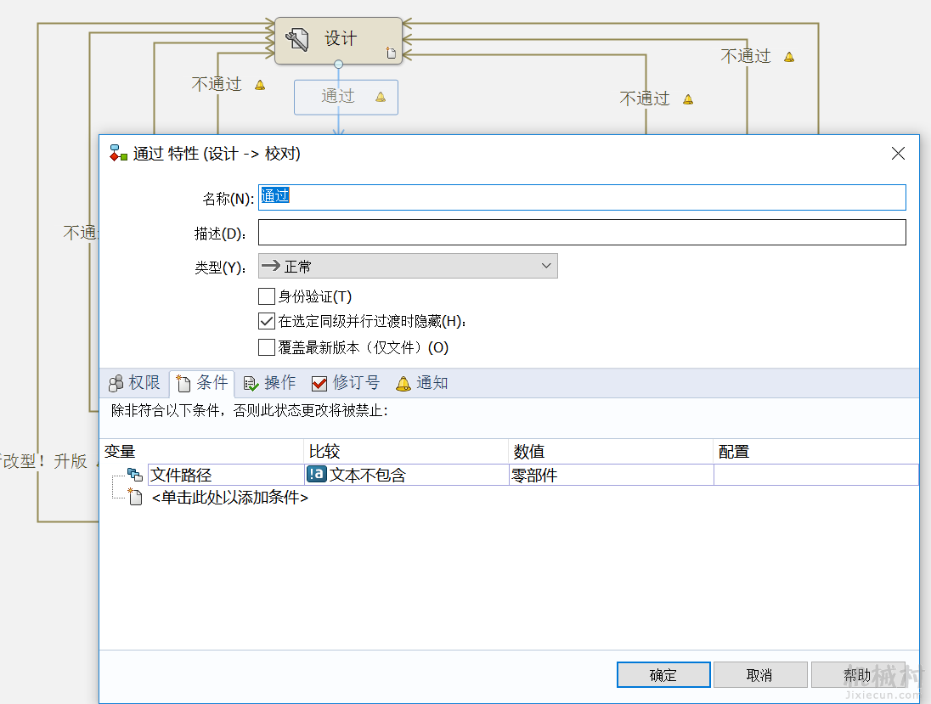The height and width of the screenshot is (704, 931).
Task: Click the 比较 column header
Action: pos(406,452)
